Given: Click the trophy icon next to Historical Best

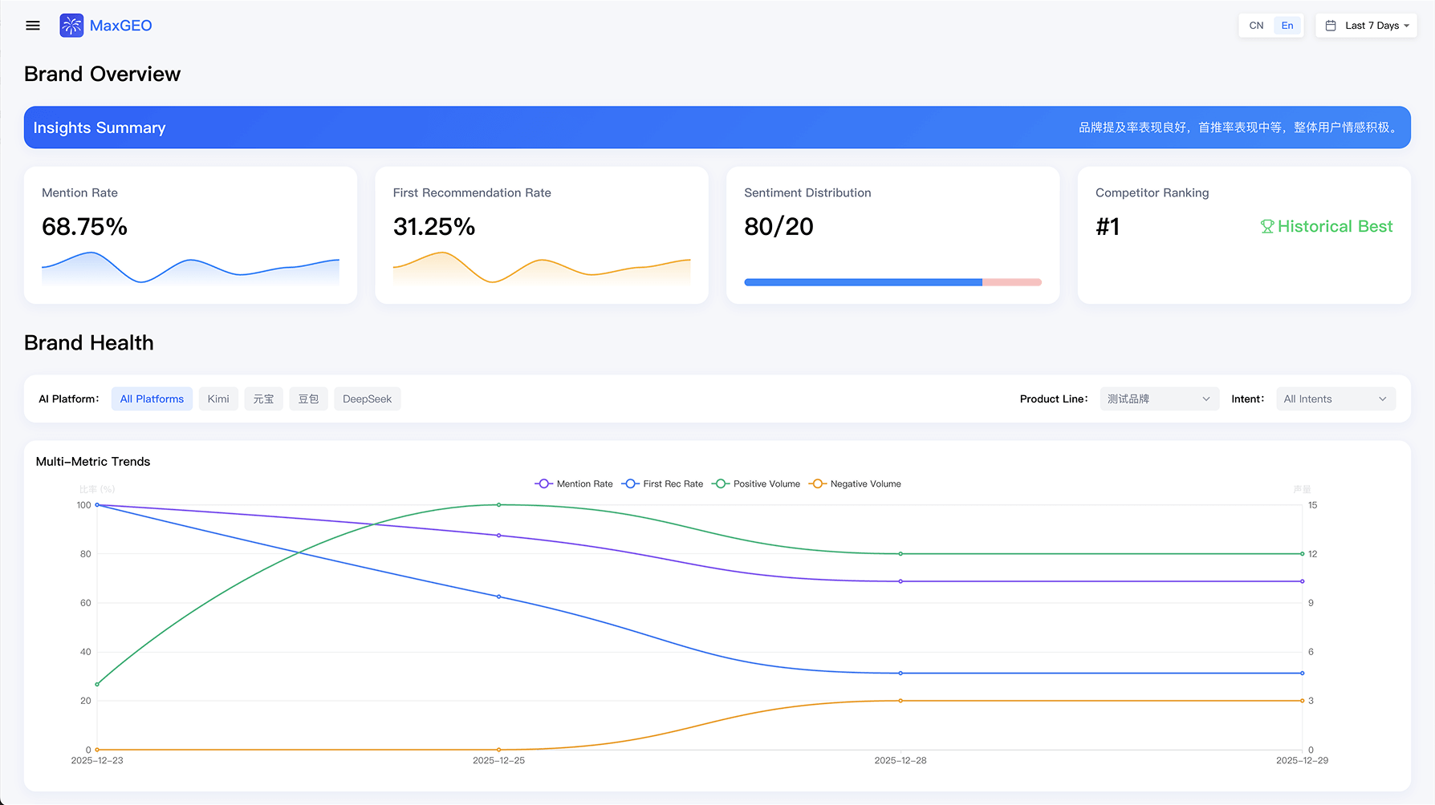Looking at the screenshot, I should (x=1266, y=226).
